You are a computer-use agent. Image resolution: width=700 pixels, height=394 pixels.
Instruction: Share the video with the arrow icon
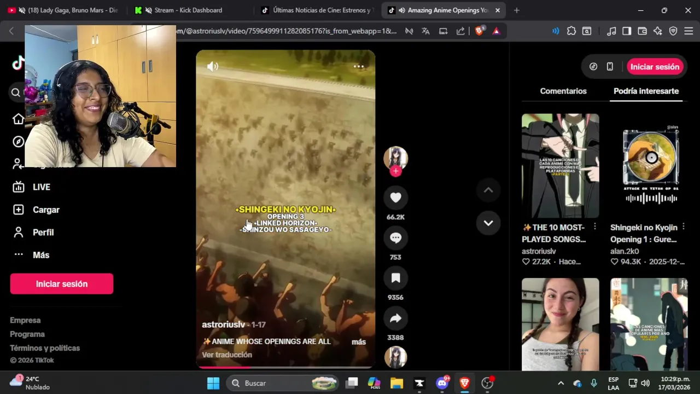(395, 318)
